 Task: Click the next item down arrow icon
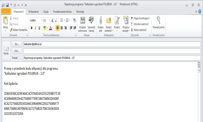22,5
